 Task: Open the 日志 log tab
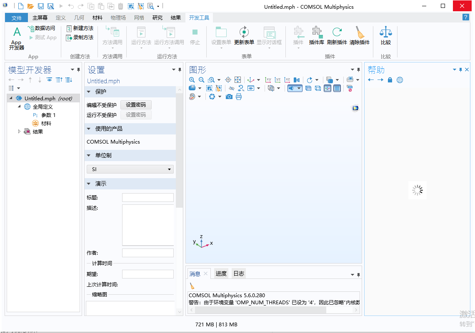[239, 273]
